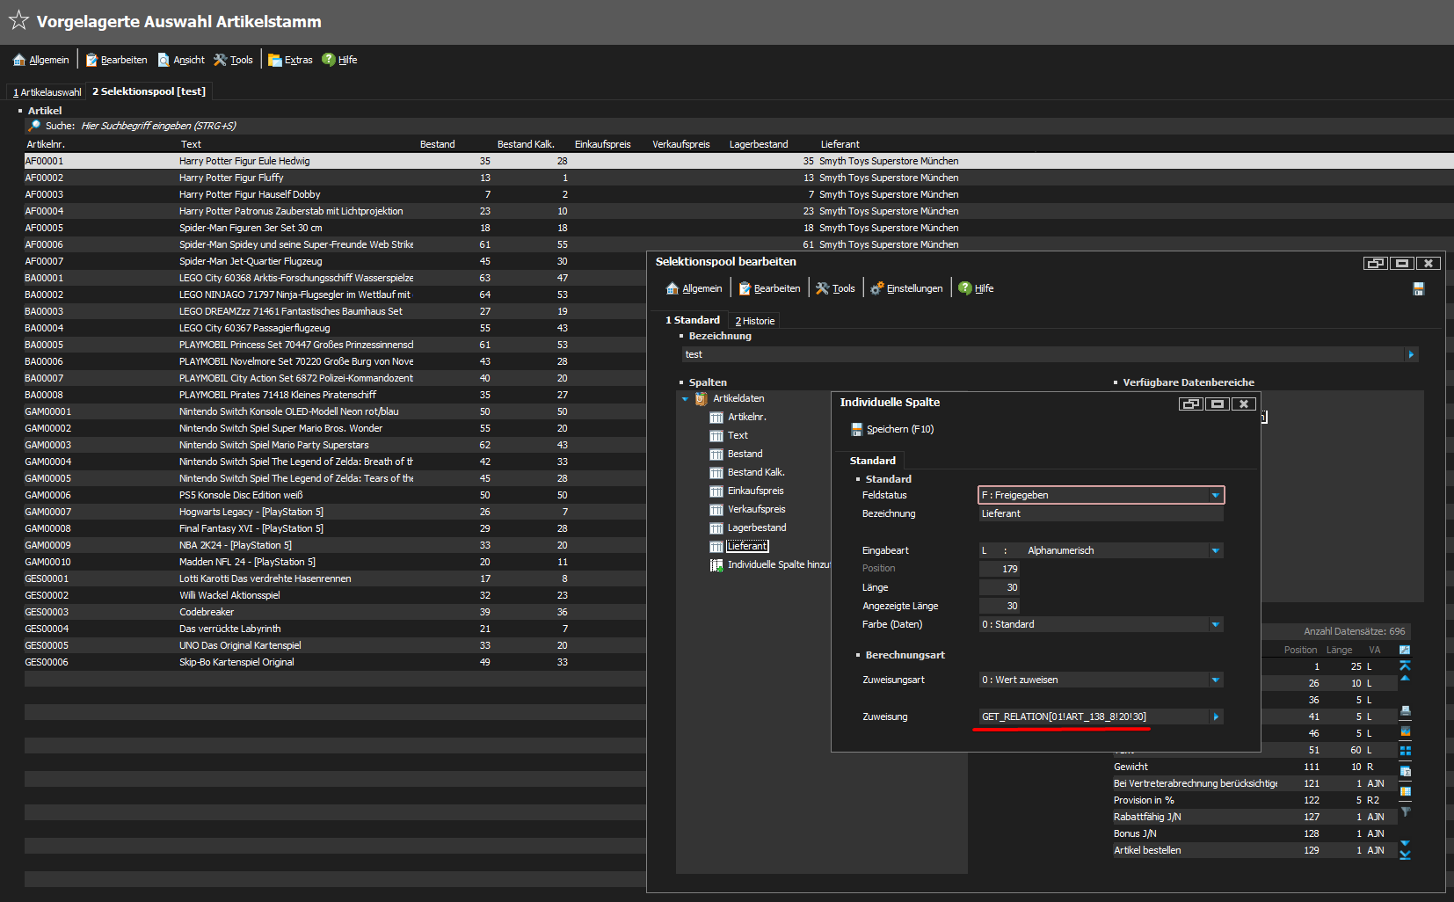Open Bearbeiten menu in main window

(116, 60)
